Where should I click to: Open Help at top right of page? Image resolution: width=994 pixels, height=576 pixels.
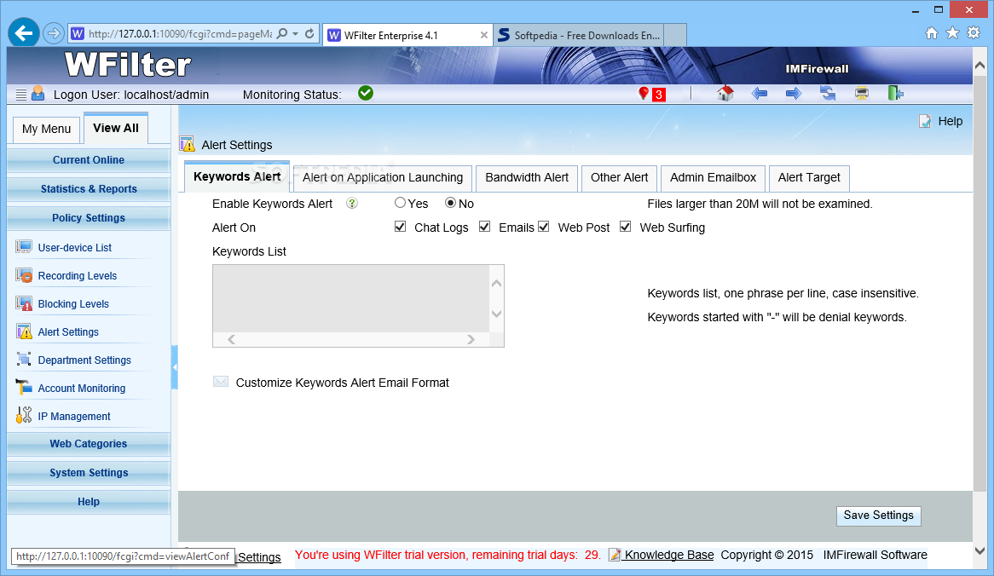pyautogui.click(x=941, y=121)
